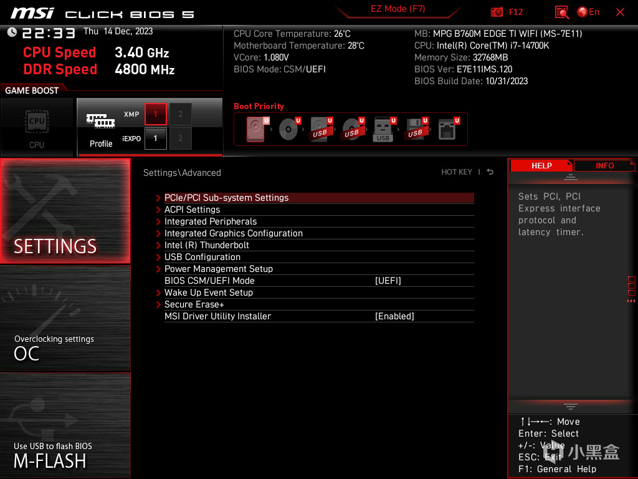This screenshot has height=479, width=638.
Task: Click the 22:33 clock display
Action: click(49, 32)
